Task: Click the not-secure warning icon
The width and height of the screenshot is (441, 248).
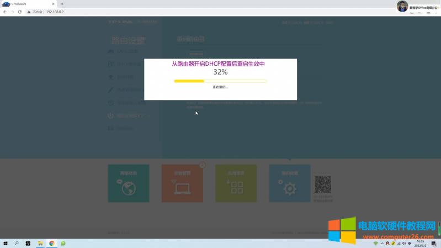Action: click(29, 12)
